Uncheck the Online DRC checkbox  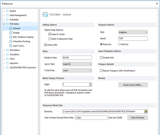pos(45,45)
